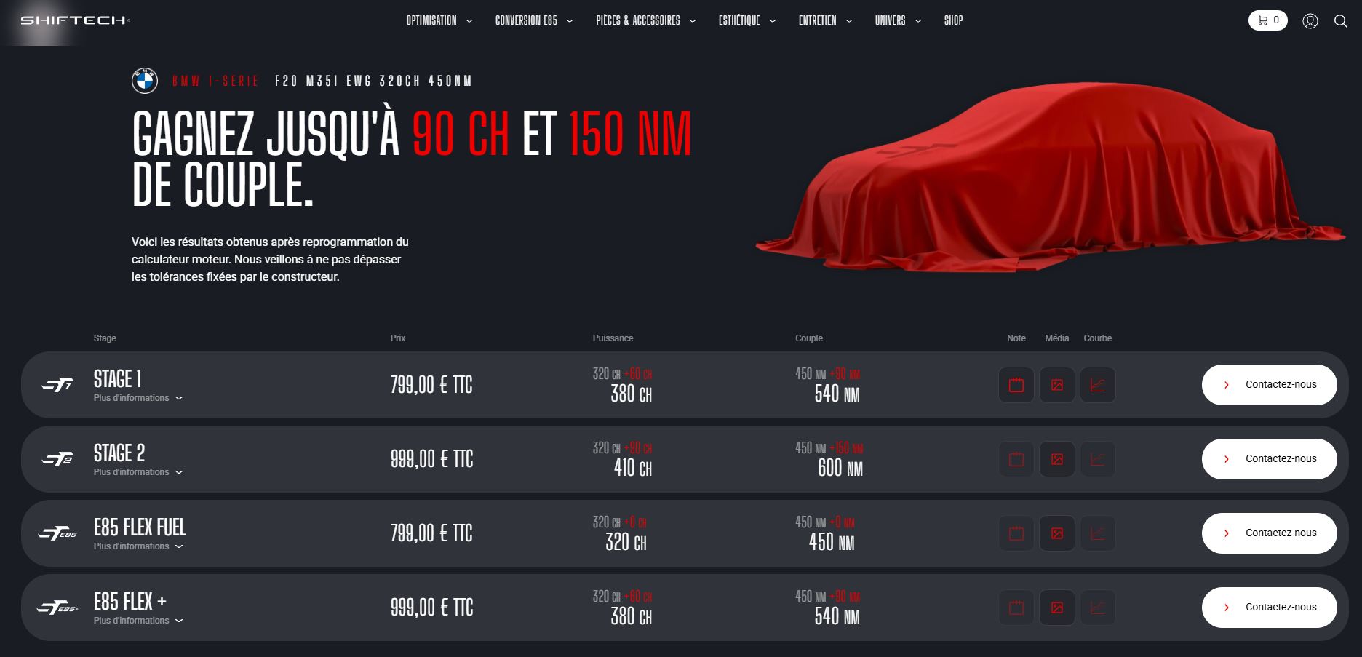Click Contactez-nous for E85 Flex +
1362x657 pixels.
[x=1270, y=608]
